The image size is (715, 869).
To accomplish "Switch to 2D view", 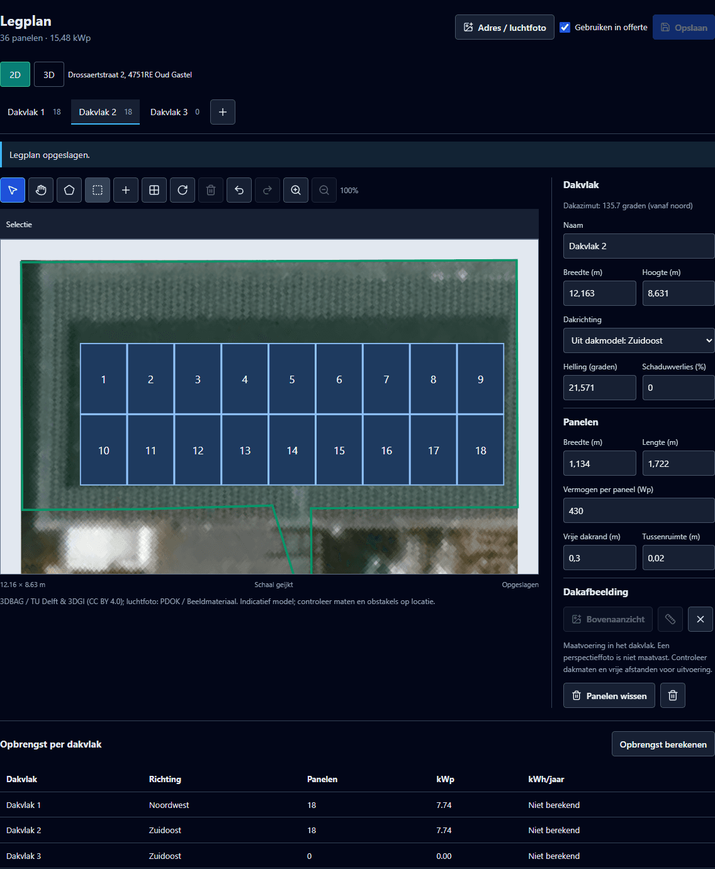I will click(15, 74).
